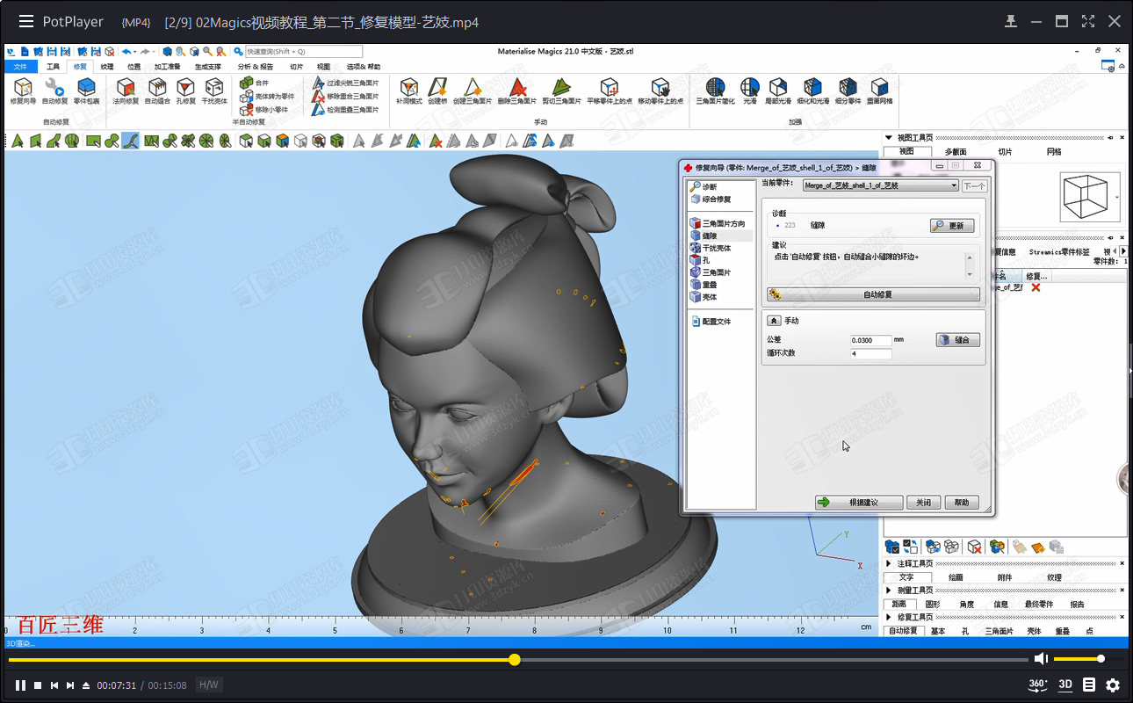This screenshot has height=703, width=1133.
Task: Open the 三角面片简化 reduction tool
Action: point(716,91)
